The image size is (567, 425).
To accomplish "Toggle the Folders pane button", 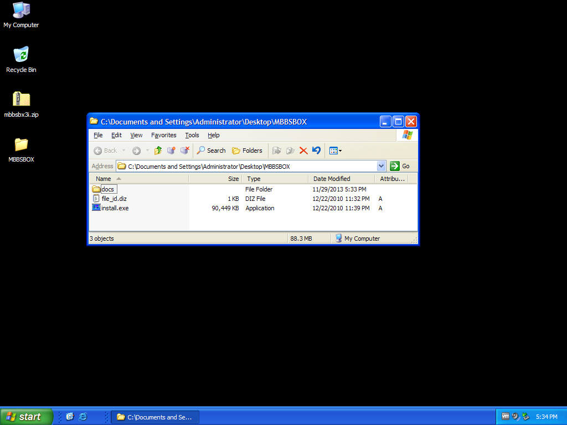I will coord(247,151).
